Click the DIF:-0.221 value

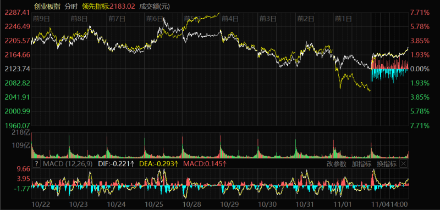point(117,164)
